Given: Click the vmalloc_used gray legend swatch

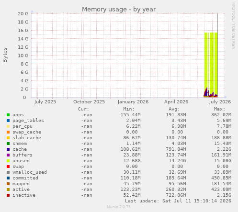Looking at the screenshot, I should pos(8,172).
